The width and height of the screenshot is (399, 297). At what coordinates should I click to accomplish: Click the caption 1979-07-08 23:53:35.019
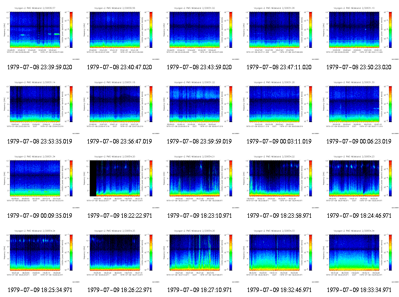pos(40,142)
